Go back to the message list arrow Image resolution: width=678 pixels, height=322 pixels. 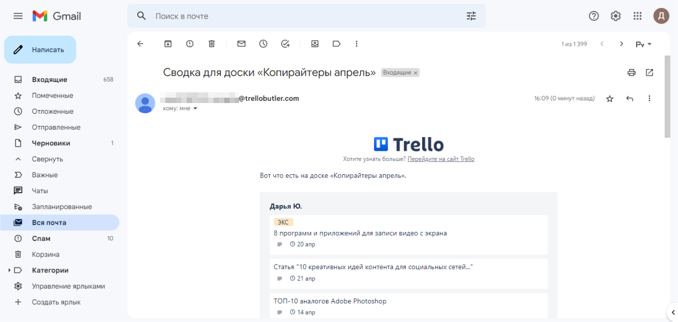pos(140,44)
